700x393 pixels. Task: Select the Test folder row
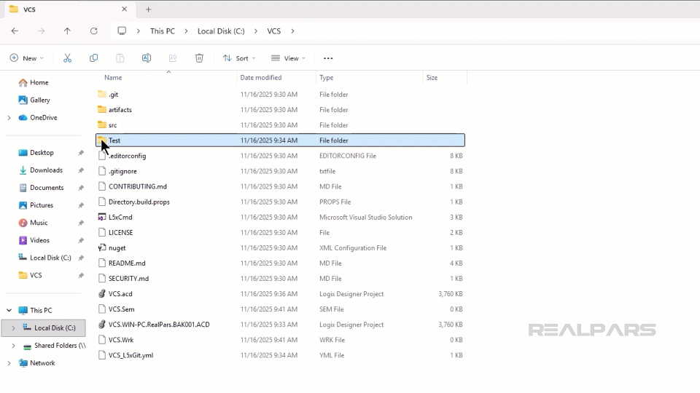click(280, 140)
